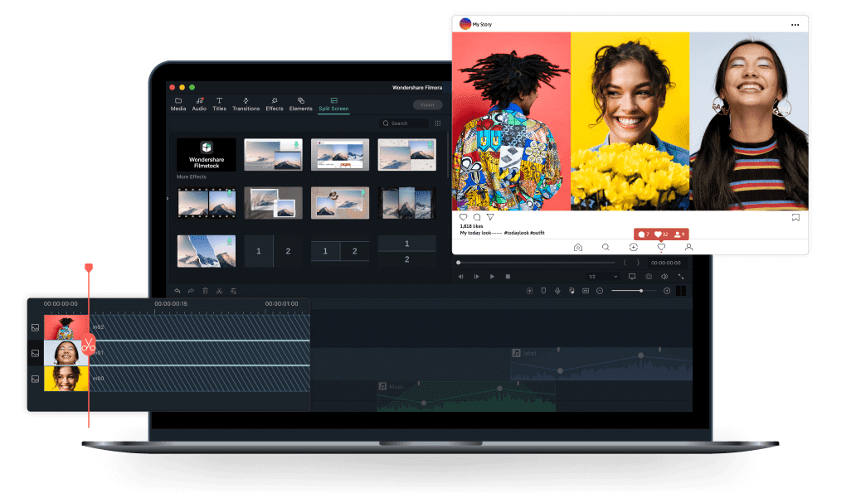861x498 pixels.
Task: Mute preview using the volume speaker icon
Action: click(x=664, y=276)
